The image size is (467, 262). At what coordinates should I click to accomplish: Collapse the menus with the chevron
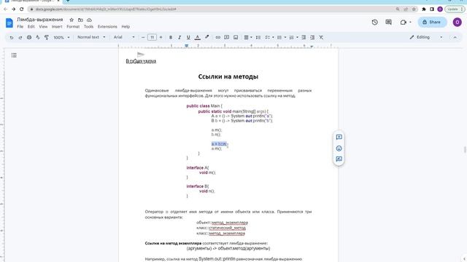(x=455, y=37)
